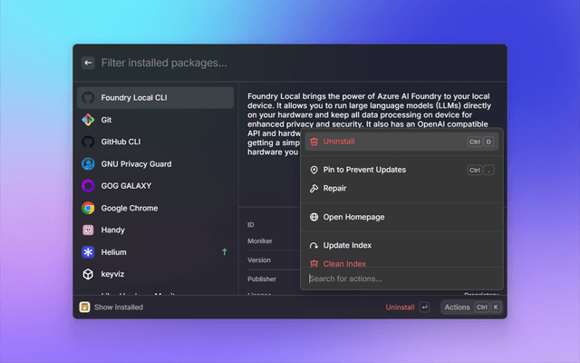580x363 pixels.
Task: Click the Google Chrome icon
Action: point(88,208)
